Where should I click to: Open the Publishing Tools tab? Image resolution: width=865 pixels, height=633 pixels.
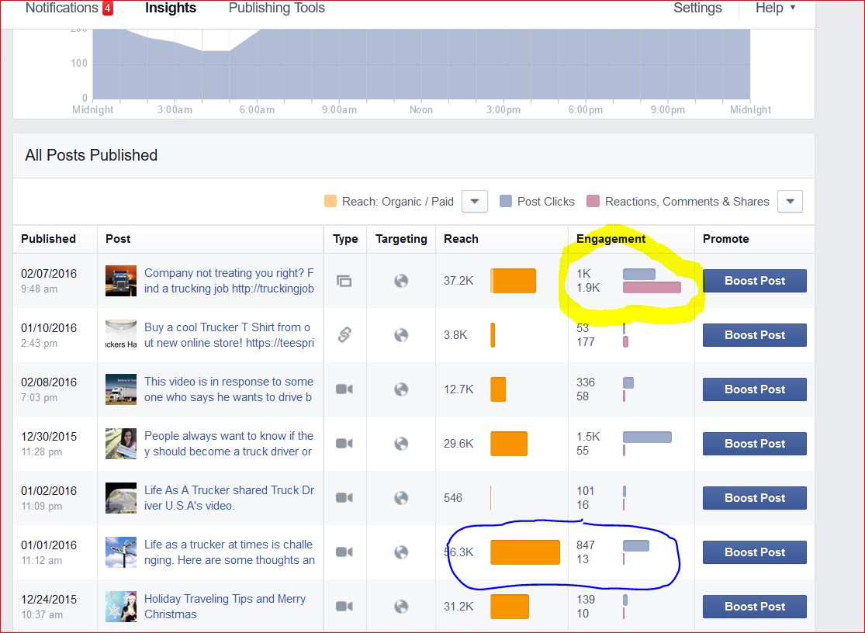tap(276, 9)
